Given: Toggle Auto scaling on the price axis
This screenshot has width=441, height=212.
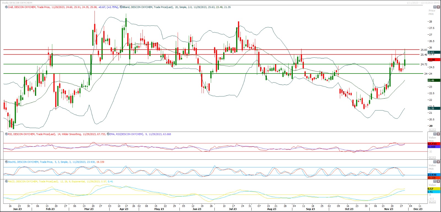Looking at the screenshot, I should point(432,130).
